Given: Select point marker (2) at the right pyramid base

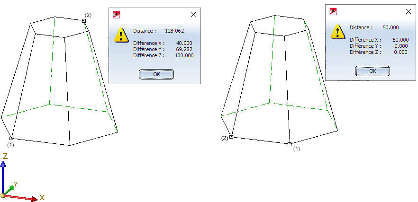Looking at the screenshot, I should (x=231, y=137).
